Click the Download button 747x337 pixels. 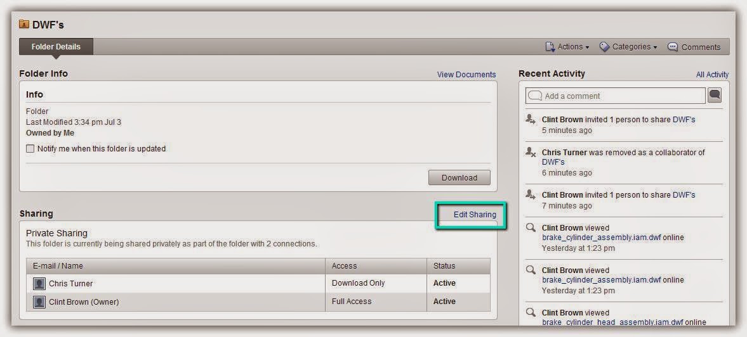pyautogui.click(x=459, y=178)
